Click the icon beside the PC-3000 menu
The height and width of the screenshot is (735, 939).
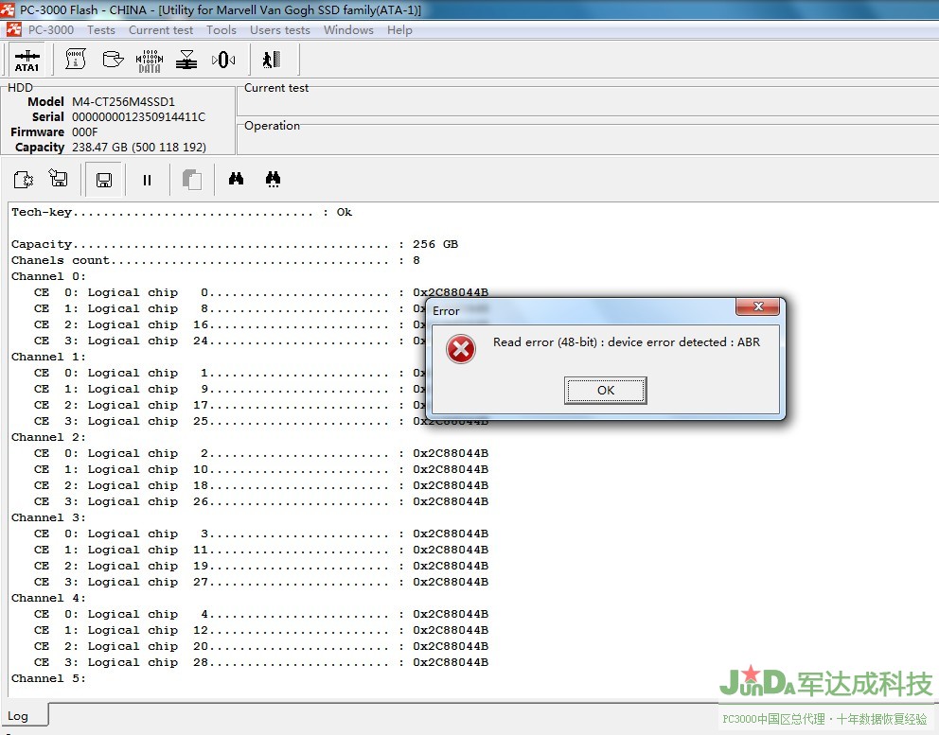[14, 29]
